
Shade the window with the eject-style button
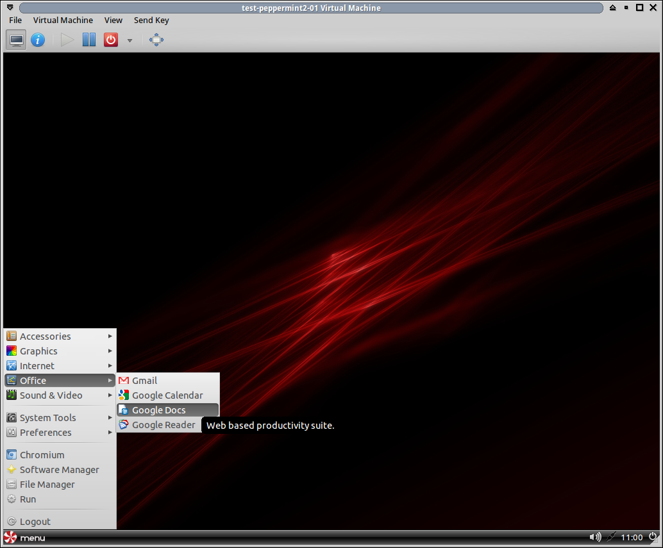[613, 8]
